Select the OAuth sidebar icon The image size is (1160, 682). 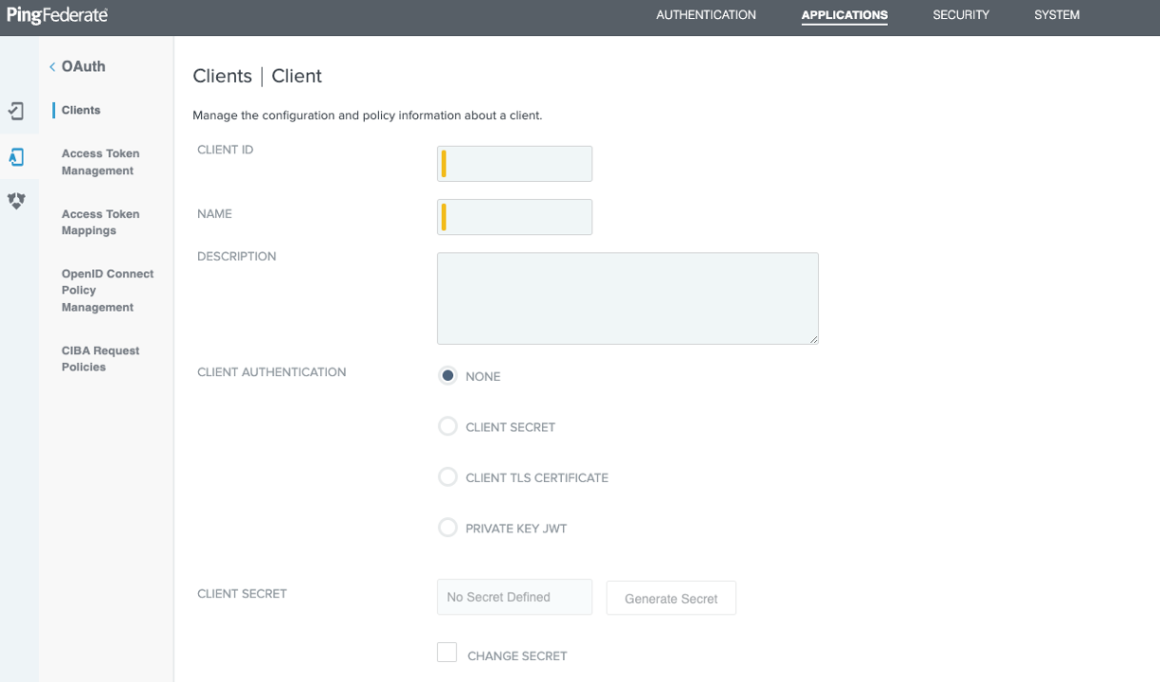tap(17, 156)
